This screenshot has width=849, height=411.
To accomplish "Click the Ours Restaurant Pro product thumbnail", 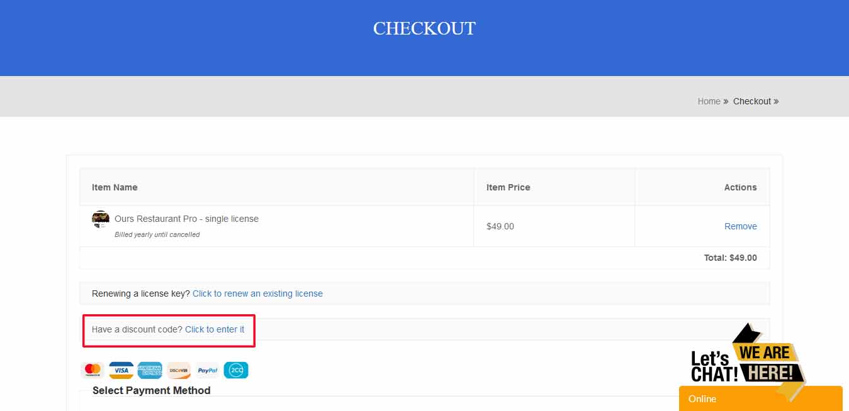I will [x=101, y=219].
